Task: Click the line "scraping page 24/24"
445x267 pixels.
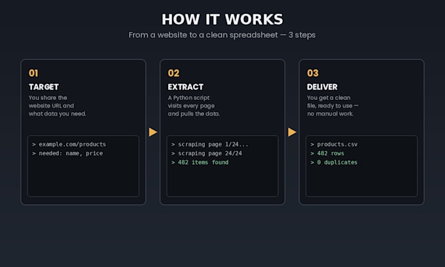Action: (x=207, y=153)
